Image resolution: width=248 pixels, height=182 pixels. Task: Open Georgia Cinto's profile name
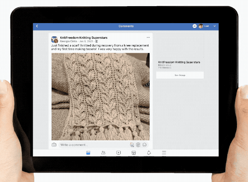click(68, 41)
